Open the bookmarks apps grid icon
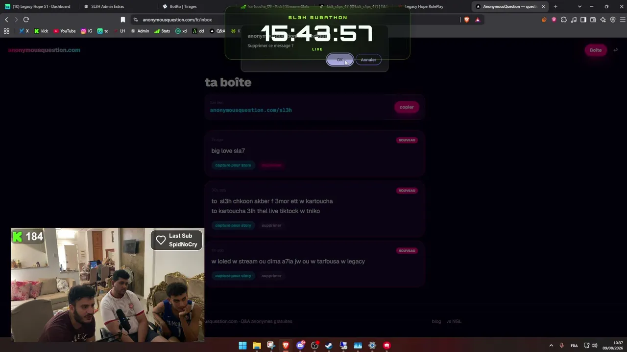Screen dimensions: 627x352 6,31
